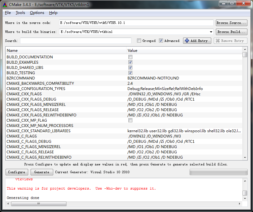
Task: Click the CMAKE_C_FLAGS_RELWITHDEBINFO value
Action: [x=155, y=157]
